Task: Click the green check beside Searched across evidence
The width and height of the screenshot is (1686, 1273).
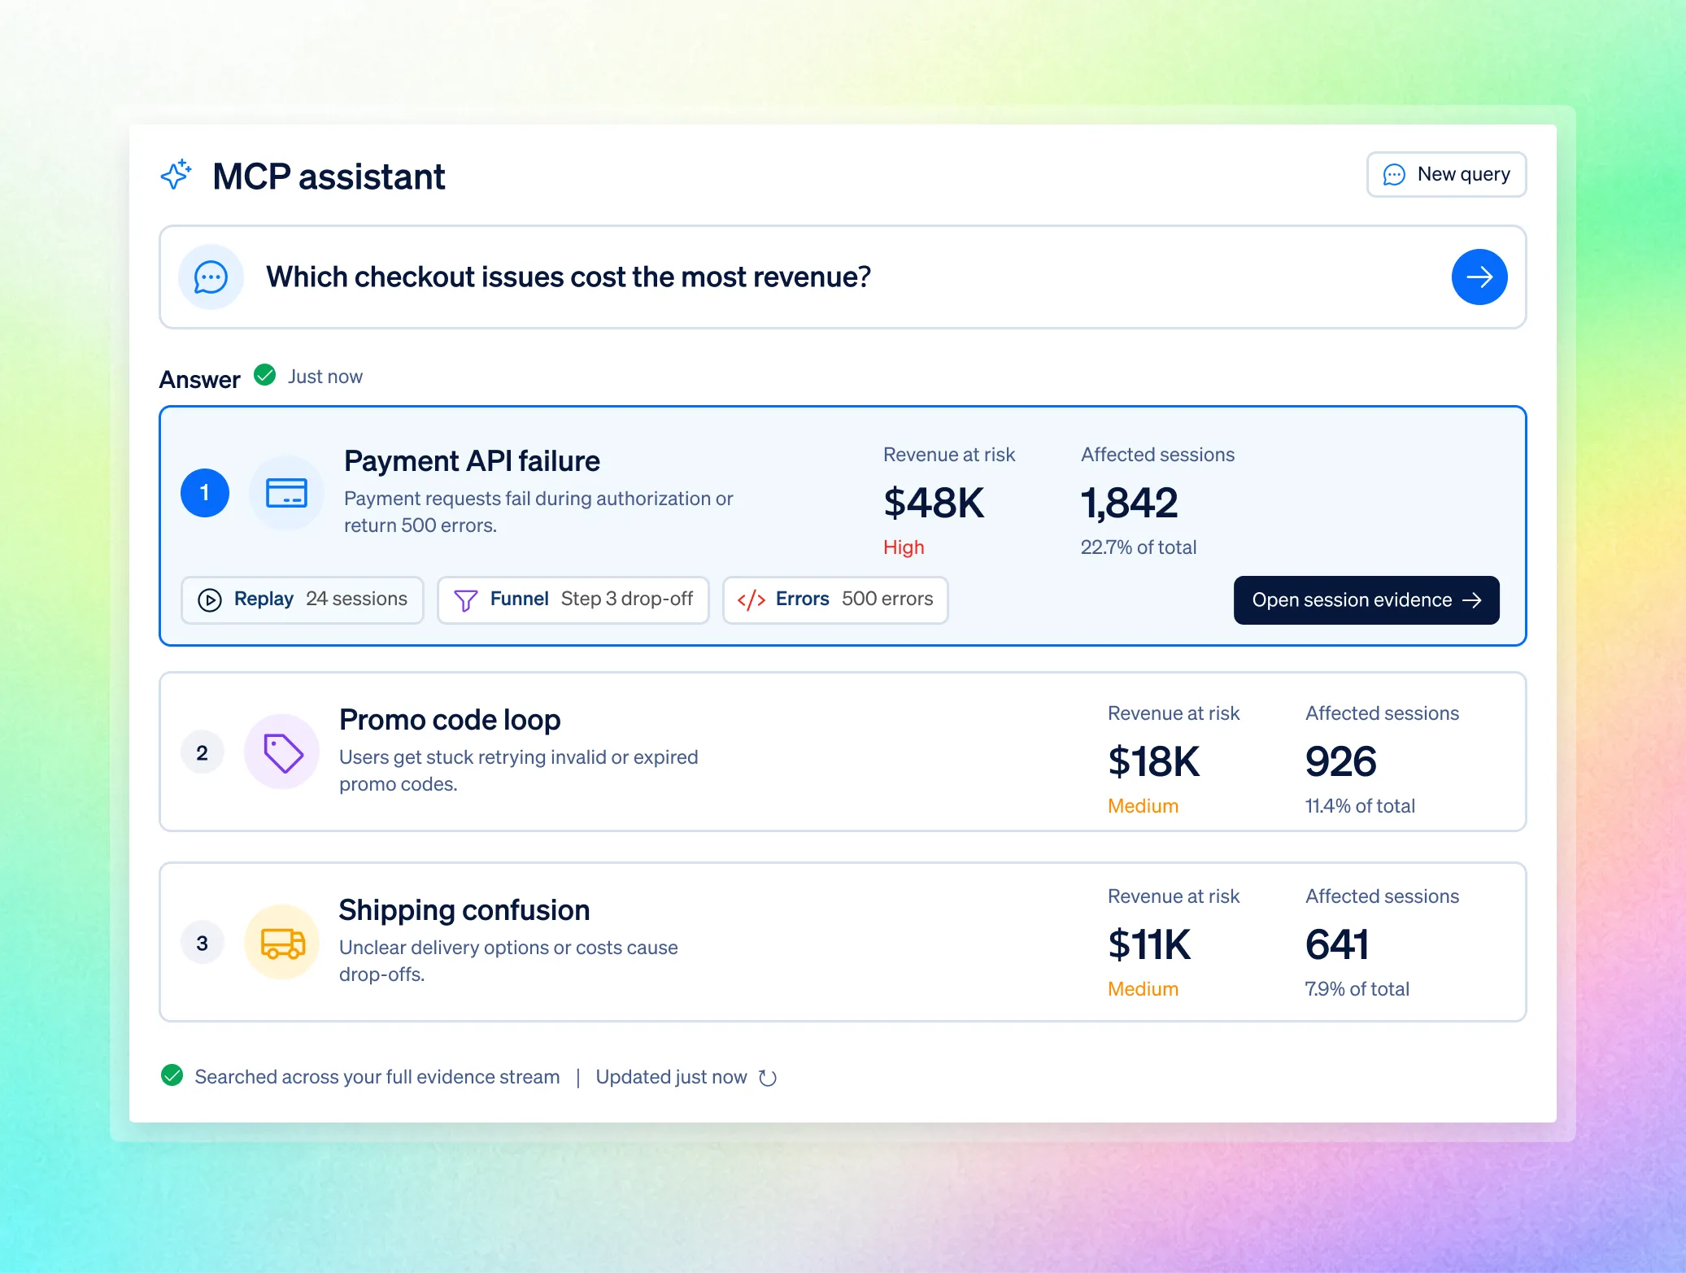Action: click(x=172, y=1075)
